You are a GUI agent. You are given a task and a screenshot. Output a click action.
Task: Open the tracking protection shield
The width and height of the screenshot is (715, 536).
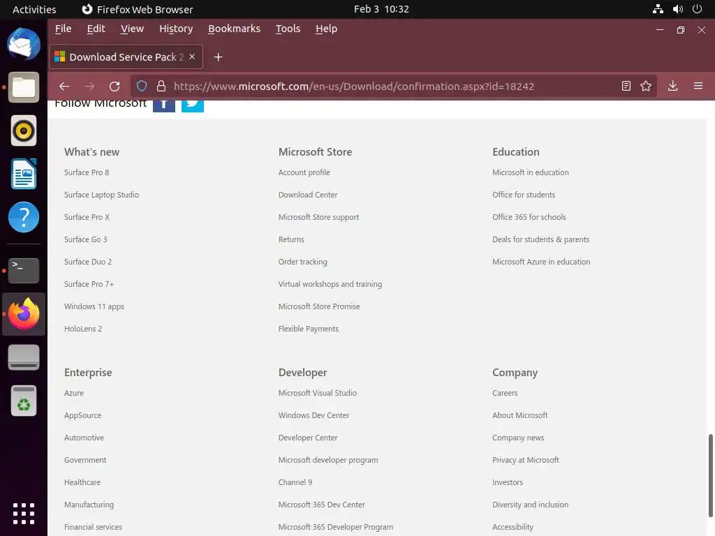pyautogui.click(x=142, y=86)
